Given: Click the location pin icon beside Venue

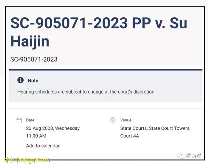Looking at the screenshot, I should point(113,120).
